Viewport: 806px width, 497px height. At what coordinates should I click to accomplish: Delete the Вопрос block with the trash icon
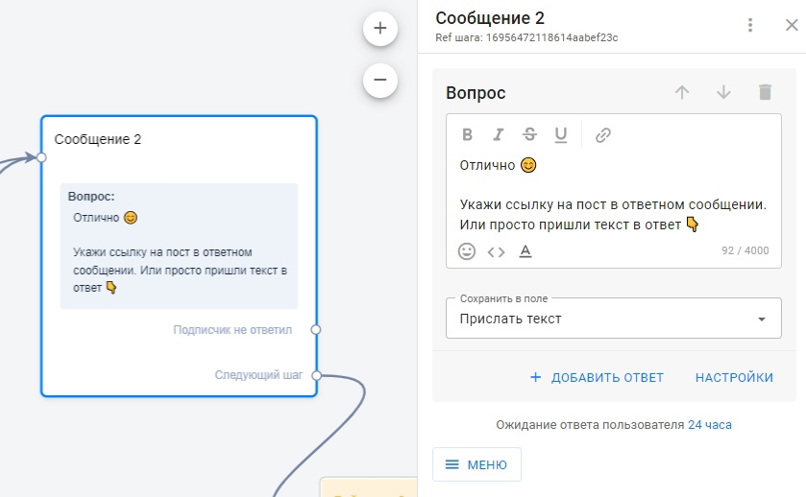[x=765, y=92]
